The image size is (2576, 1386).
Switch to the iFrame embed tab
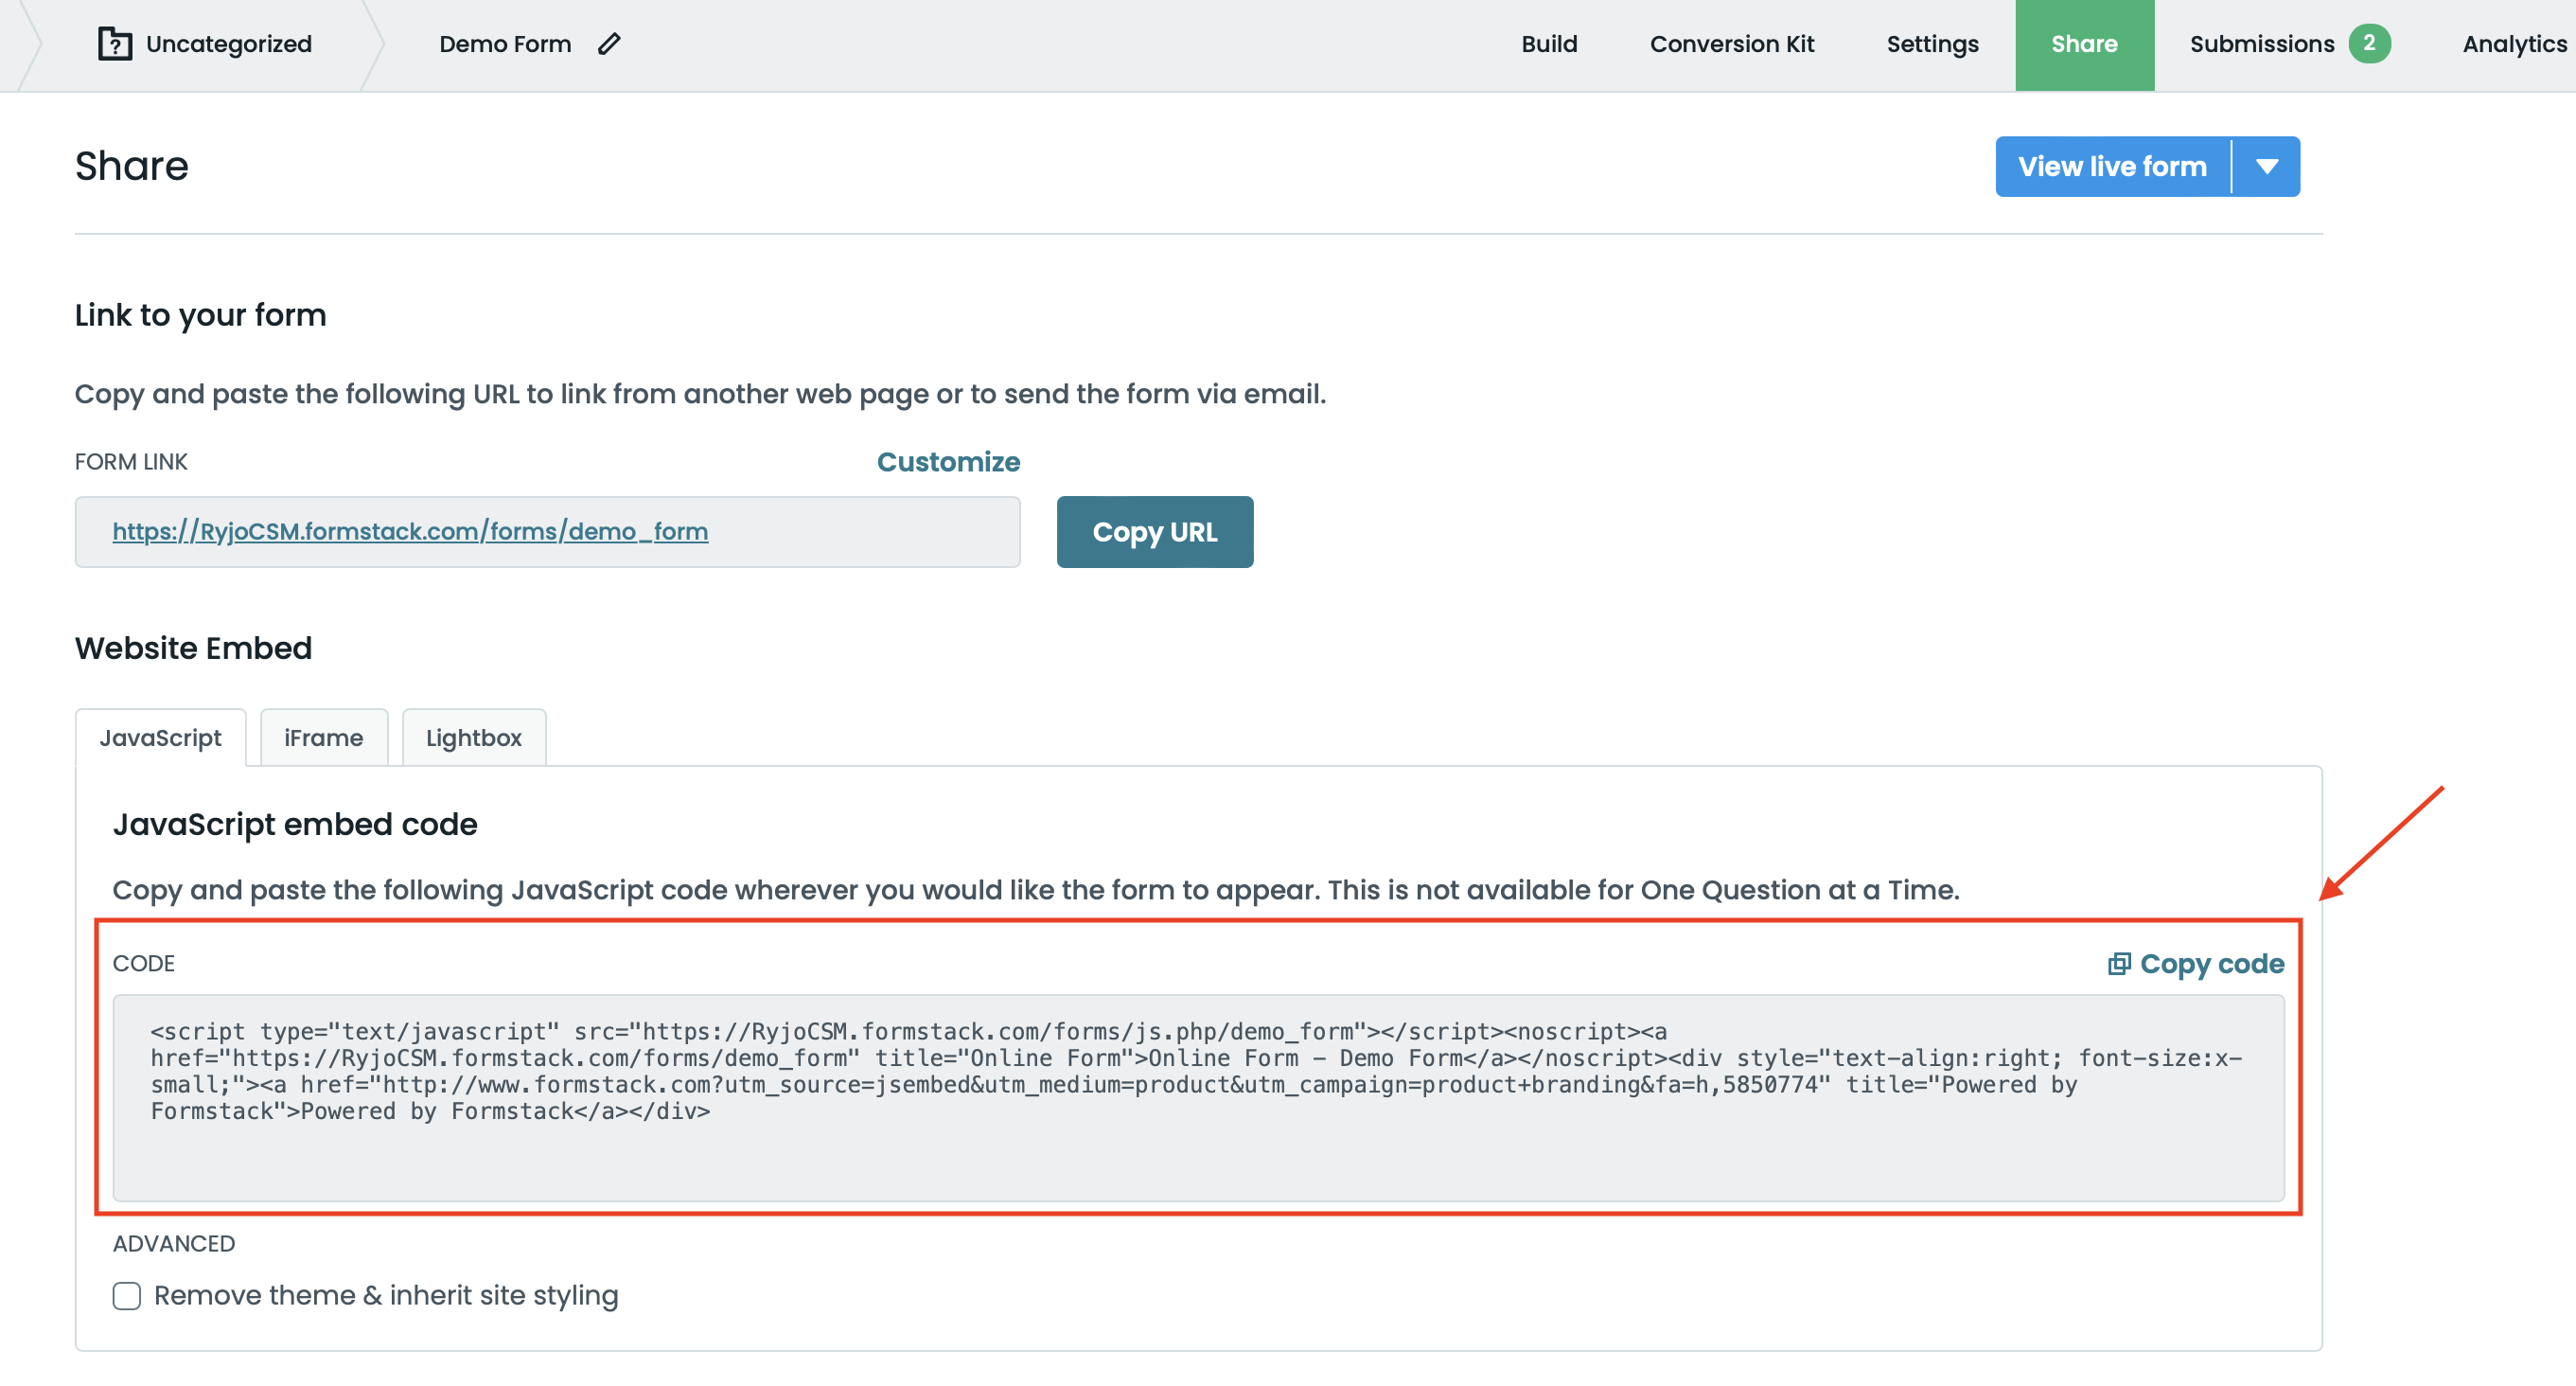[x=323, y=737]
